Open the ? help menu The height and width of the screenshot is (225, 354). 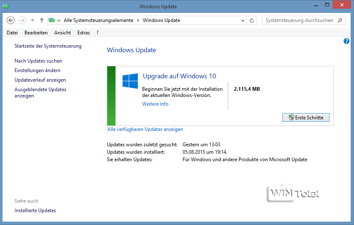[97, 33]
